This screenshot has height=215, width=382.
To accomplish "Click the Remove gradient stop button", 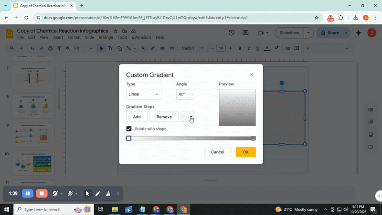I will tap(164, 117).
